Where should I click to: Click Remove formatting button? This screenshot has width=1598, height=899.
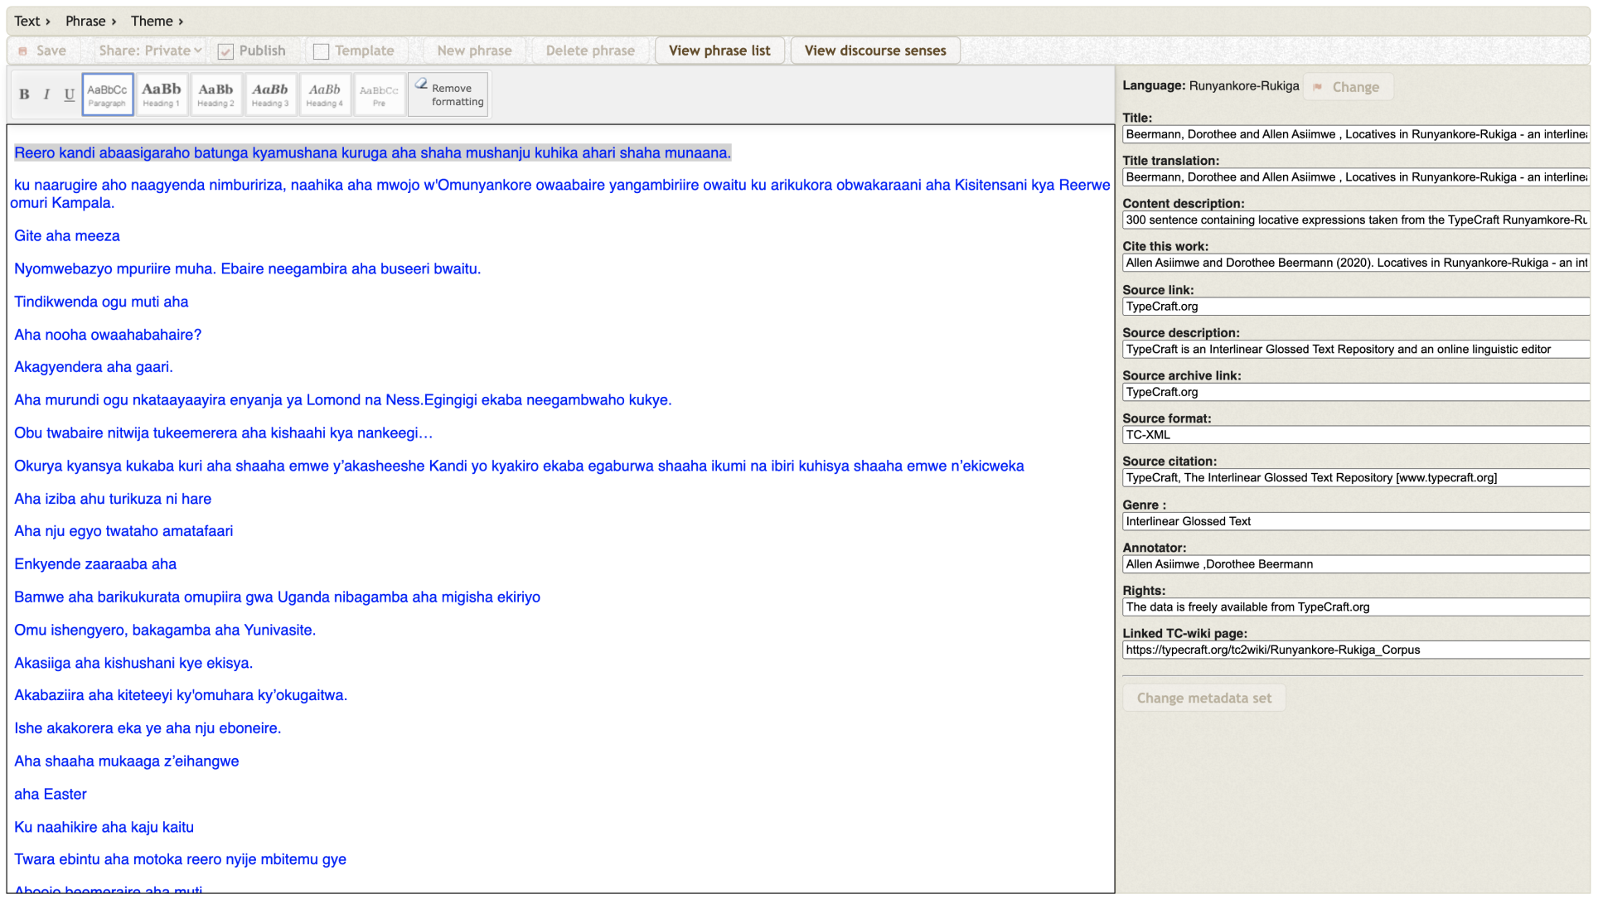click(448, 94)
